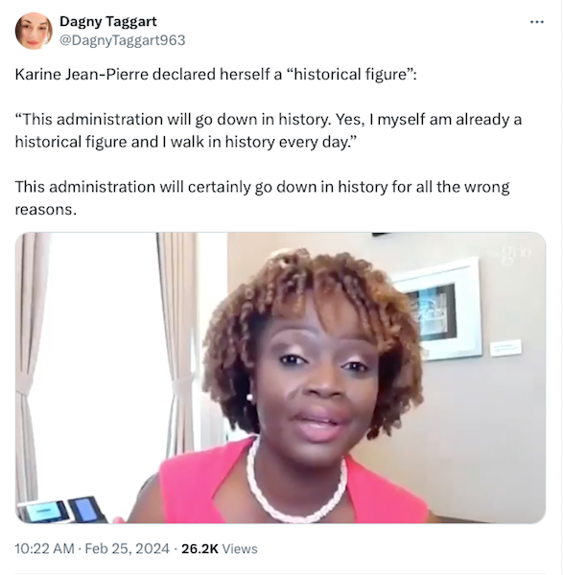Click the blue phone screens in video corner
This screenshot has width=563, height=575.
point(60,510)
